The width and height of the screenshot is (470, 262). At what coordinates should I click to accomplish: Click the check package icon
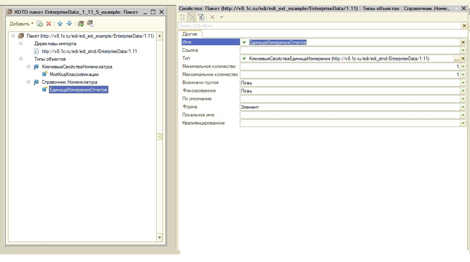(80, 24)
